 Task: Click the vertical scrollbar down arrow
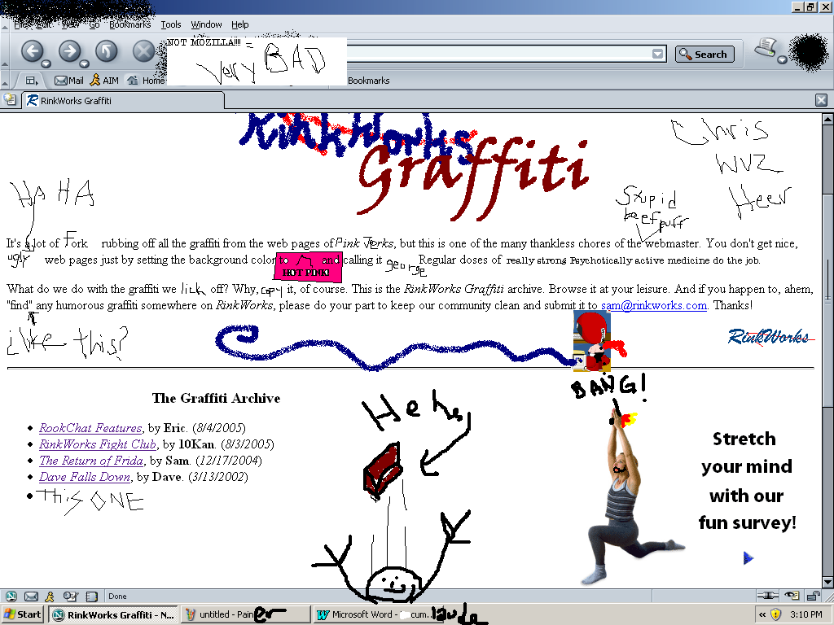click(827, 582)
